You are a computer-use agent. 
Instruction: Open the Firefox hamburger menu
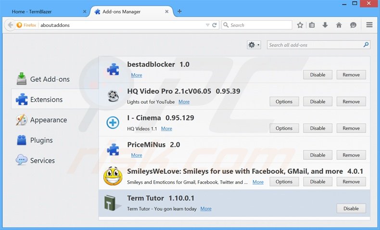(369, 25)
